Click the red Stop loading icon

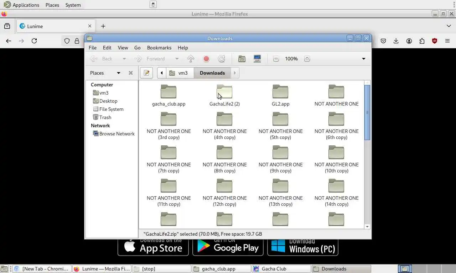(206, 59)
